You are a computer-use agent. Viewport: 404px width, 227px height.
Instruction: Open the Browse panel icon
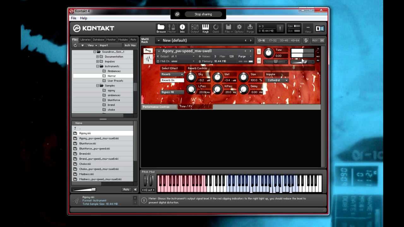click(161, 28)
